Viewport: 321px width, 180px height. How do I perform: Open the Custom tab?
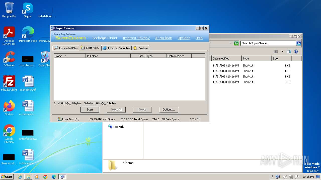click(x=140, y=48)
